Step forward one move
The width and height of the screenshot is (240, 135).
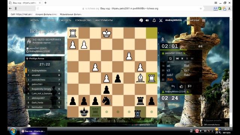(x=187, y=58)
